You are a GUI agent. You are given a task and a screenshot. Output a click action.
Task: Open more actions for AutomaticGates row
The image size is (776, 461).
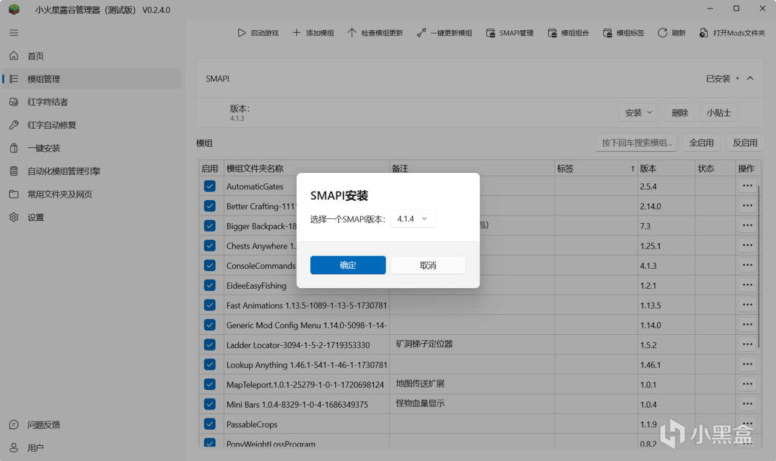pyautogui.click(x=747, y=186)
